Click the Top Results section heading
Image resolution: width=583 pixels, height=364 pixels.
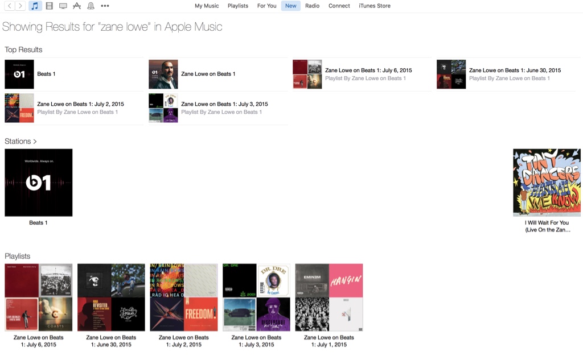tap(23, 50)
